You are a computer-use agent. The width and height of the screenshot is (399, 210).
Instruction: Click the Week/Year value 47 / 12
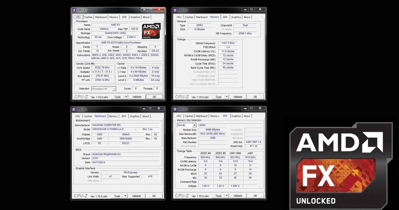[253, 146]
